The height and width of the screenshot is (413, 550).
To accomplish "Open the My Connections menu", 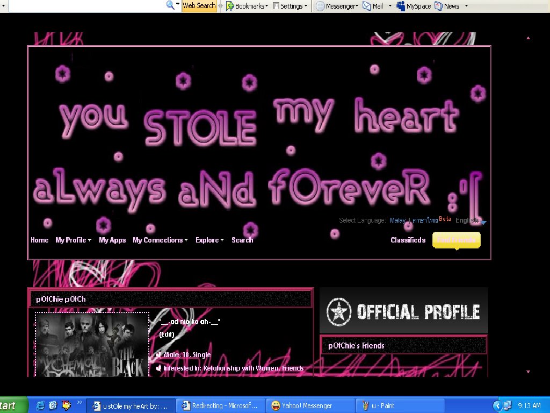I will (x=160, y=240).
